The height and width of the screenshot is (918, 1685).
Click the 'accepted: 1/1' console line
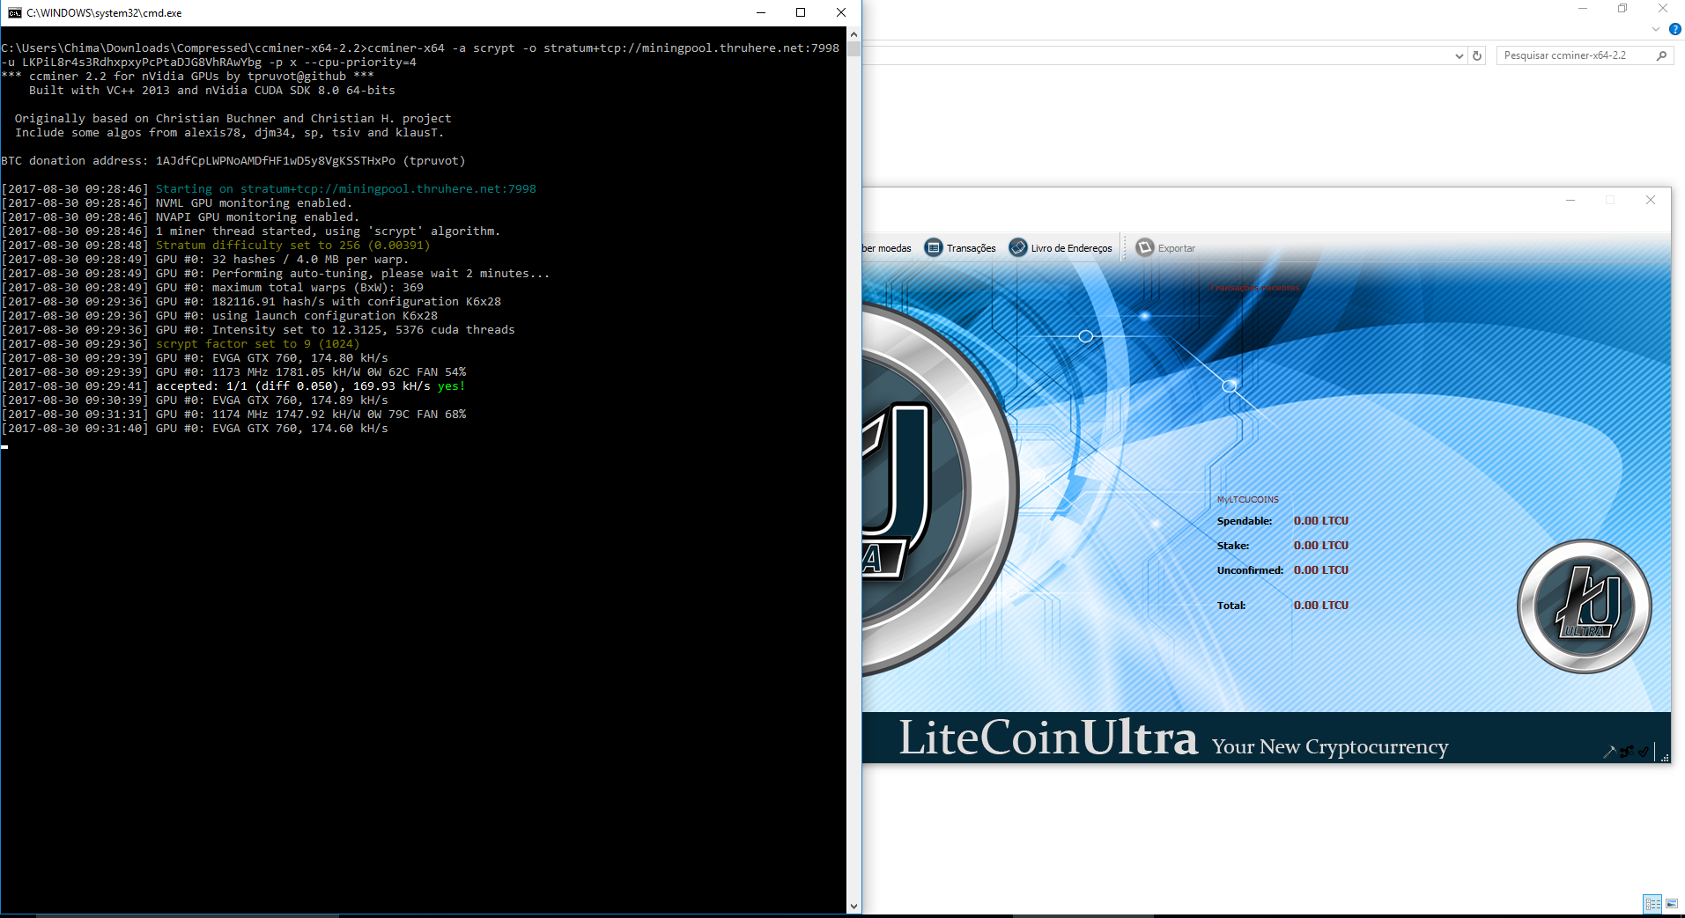point(233,386)
